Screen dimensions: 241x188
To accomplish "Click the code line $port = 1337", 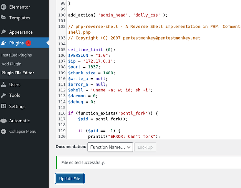I will tap(84, 67).
